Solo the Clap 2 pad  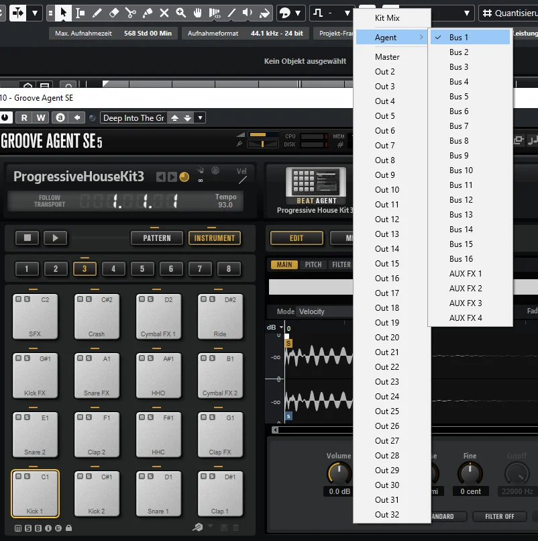tap(89, 417)
